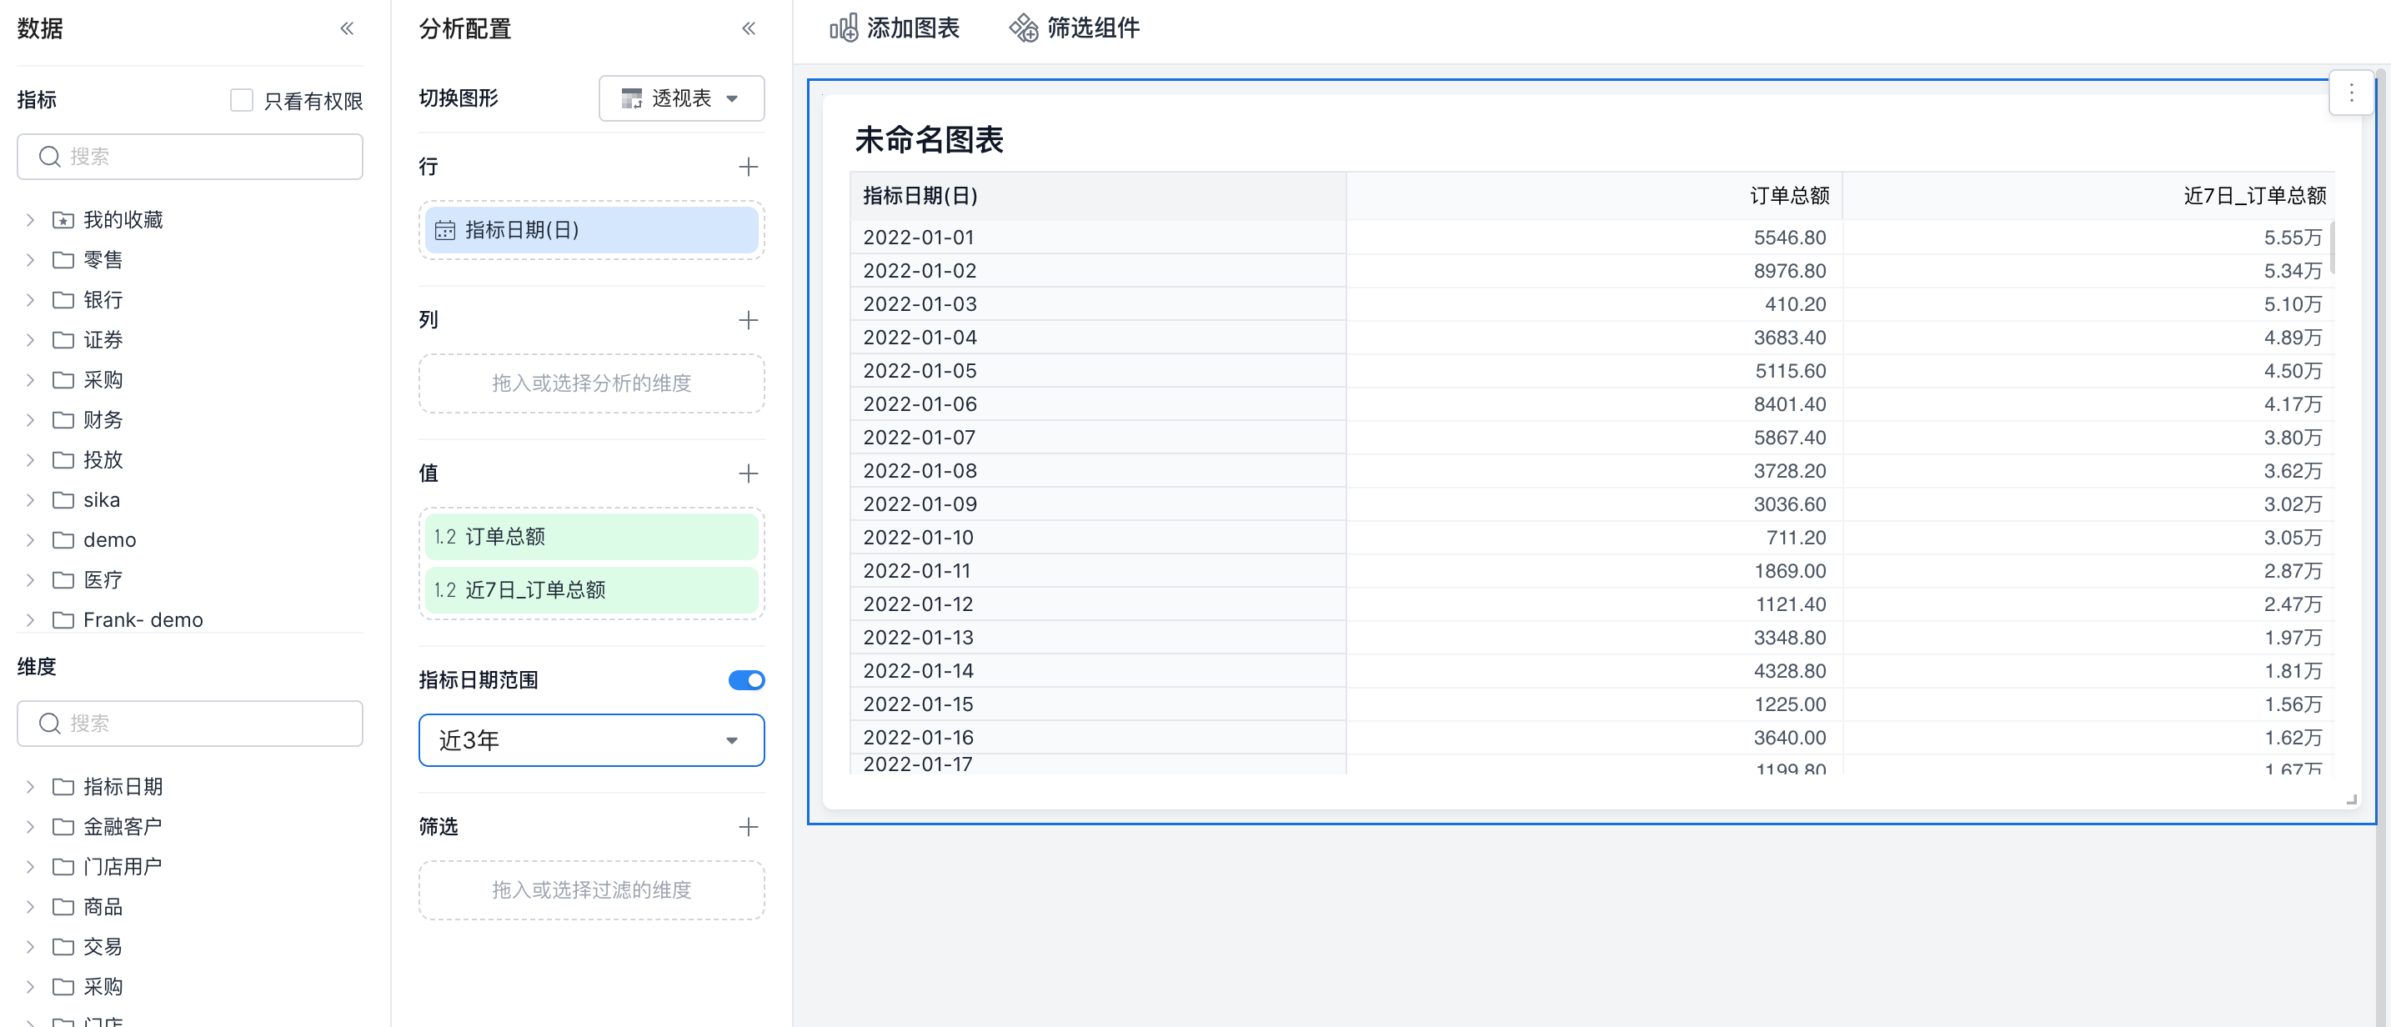Click the plus icon next to 列

coord(748,320)
